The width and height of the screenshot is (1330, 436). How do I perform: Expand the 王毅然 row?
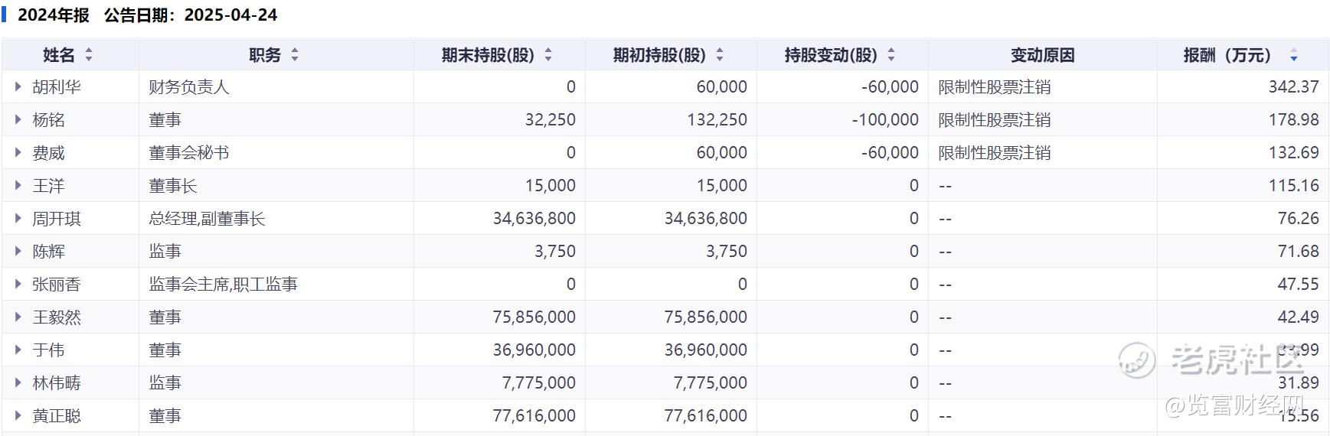[18, 317]
